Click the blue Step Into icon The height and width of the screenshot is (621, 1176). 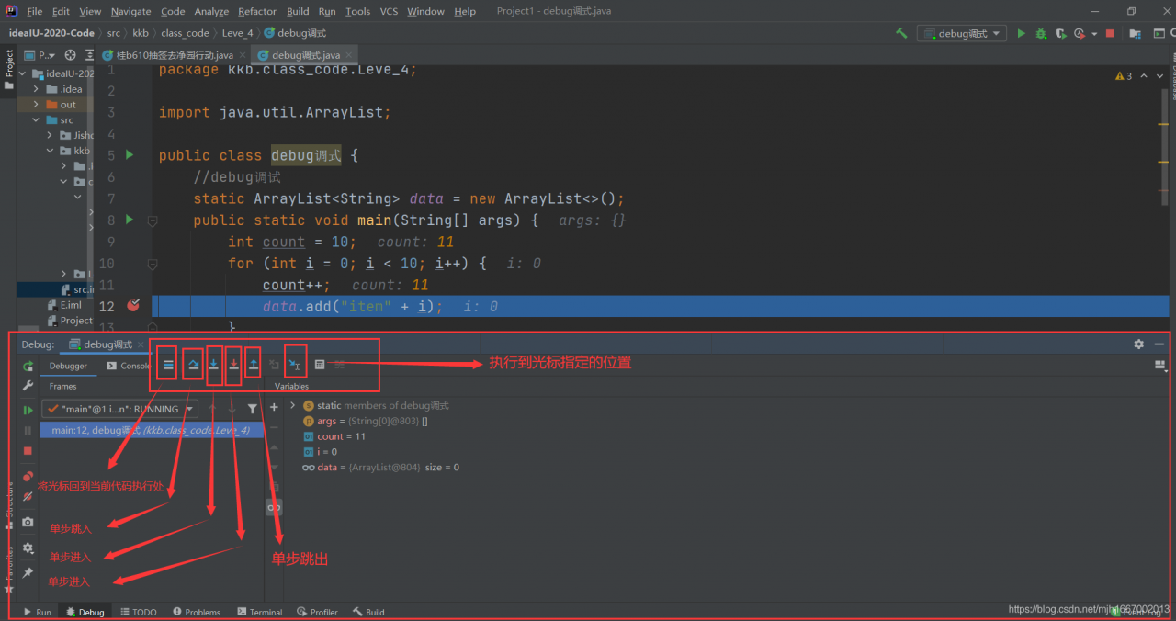(x=213, y=365)
